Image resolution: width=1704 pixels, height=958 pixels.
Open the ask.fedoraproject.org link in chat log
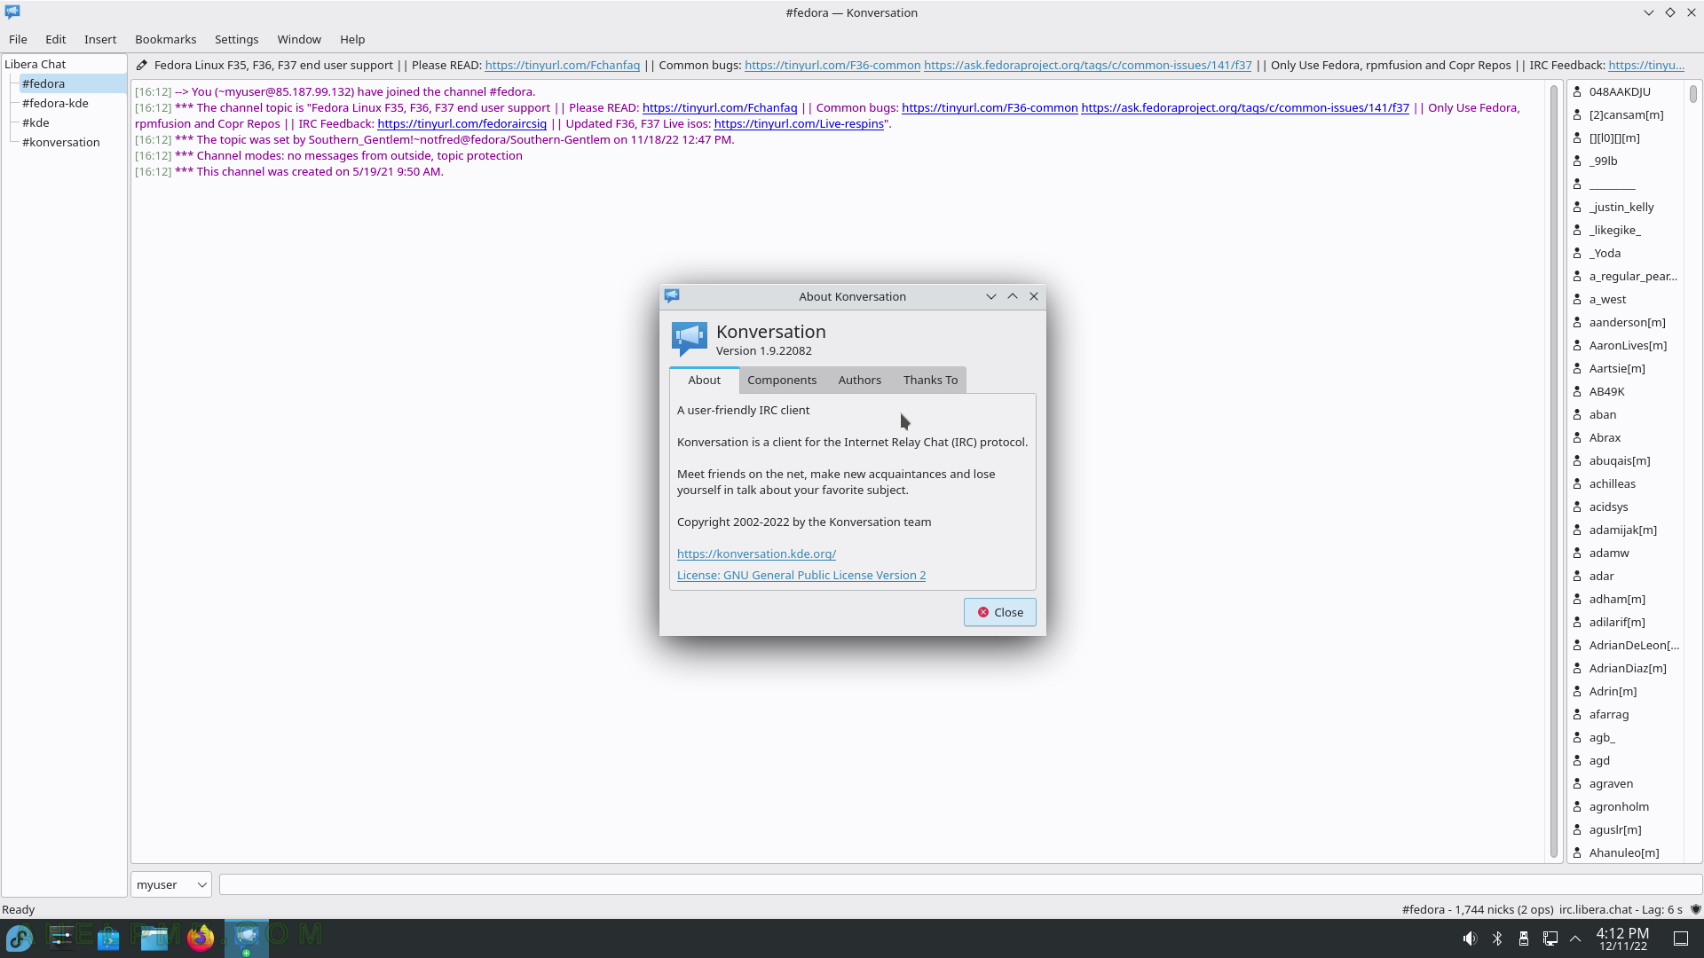point(1245,107)
